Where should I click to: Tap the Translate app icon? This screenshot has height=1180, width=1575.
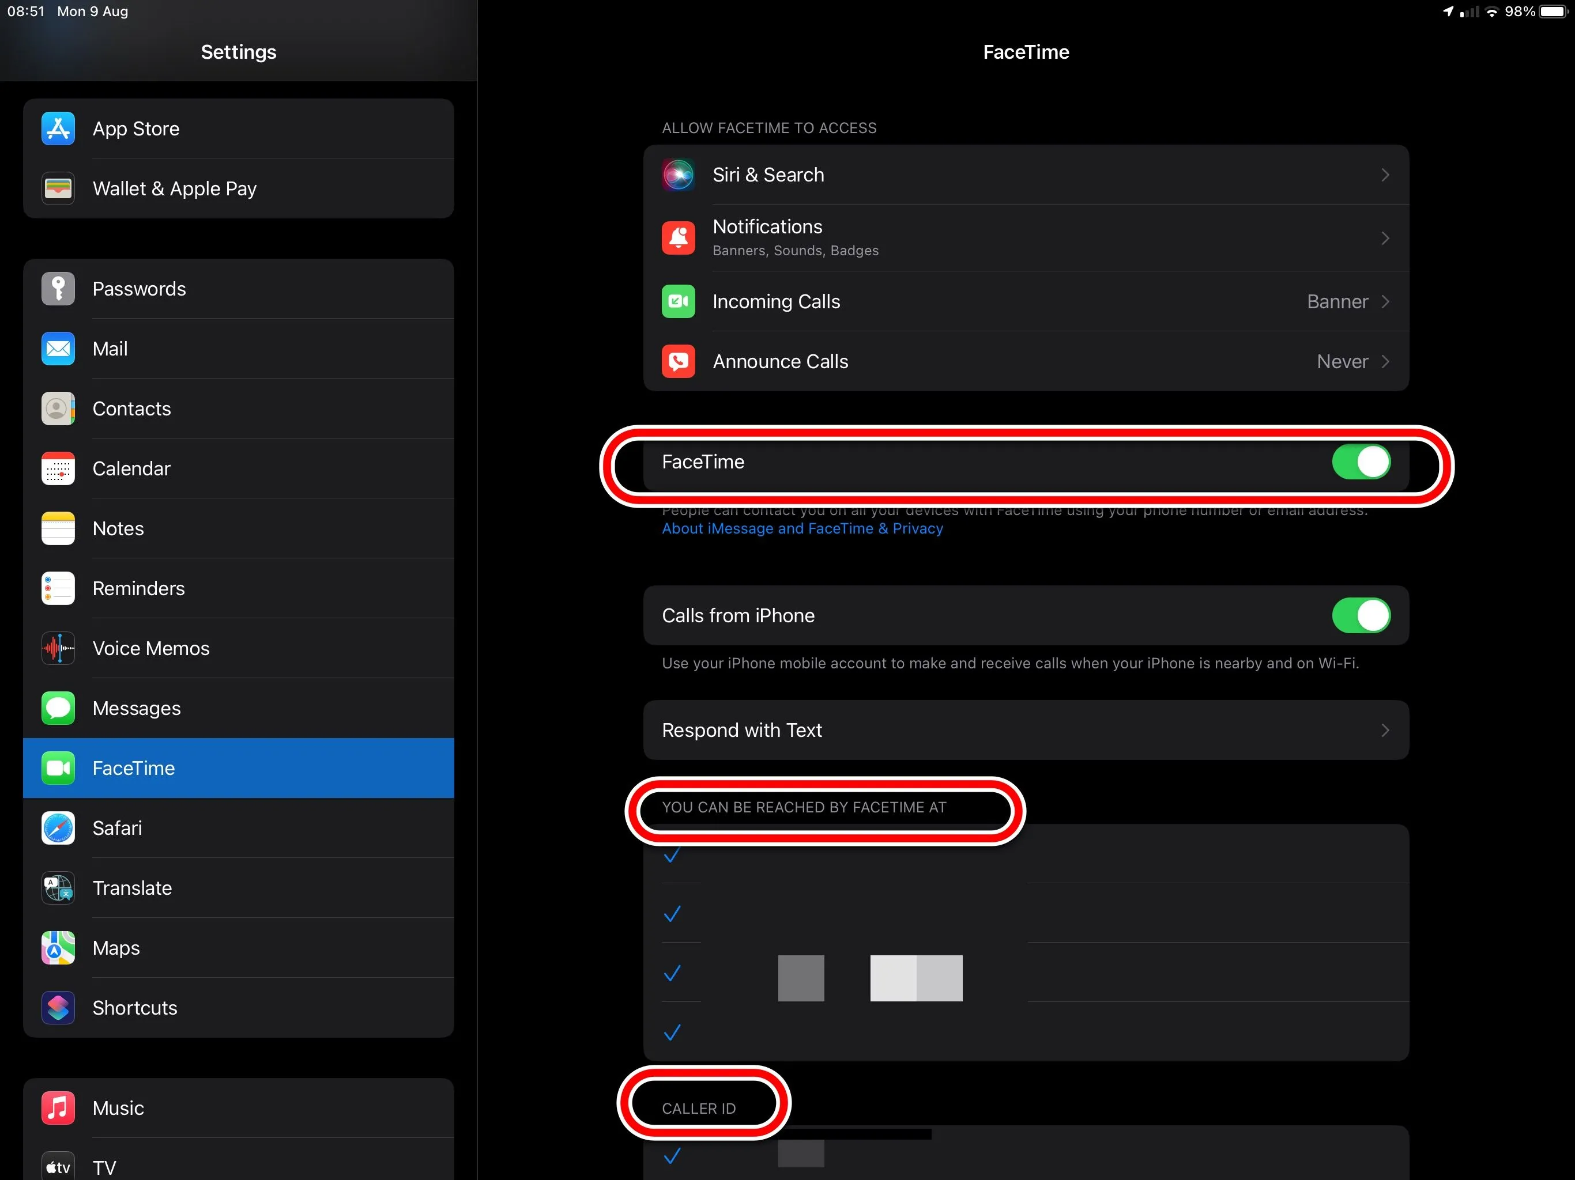point(58,888)
